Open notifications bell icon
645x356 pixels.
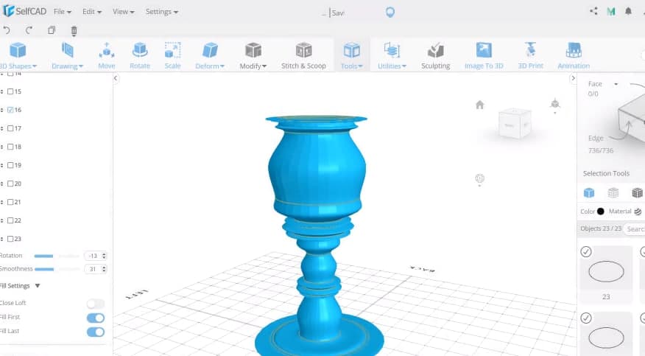click(x=628, y=11)
